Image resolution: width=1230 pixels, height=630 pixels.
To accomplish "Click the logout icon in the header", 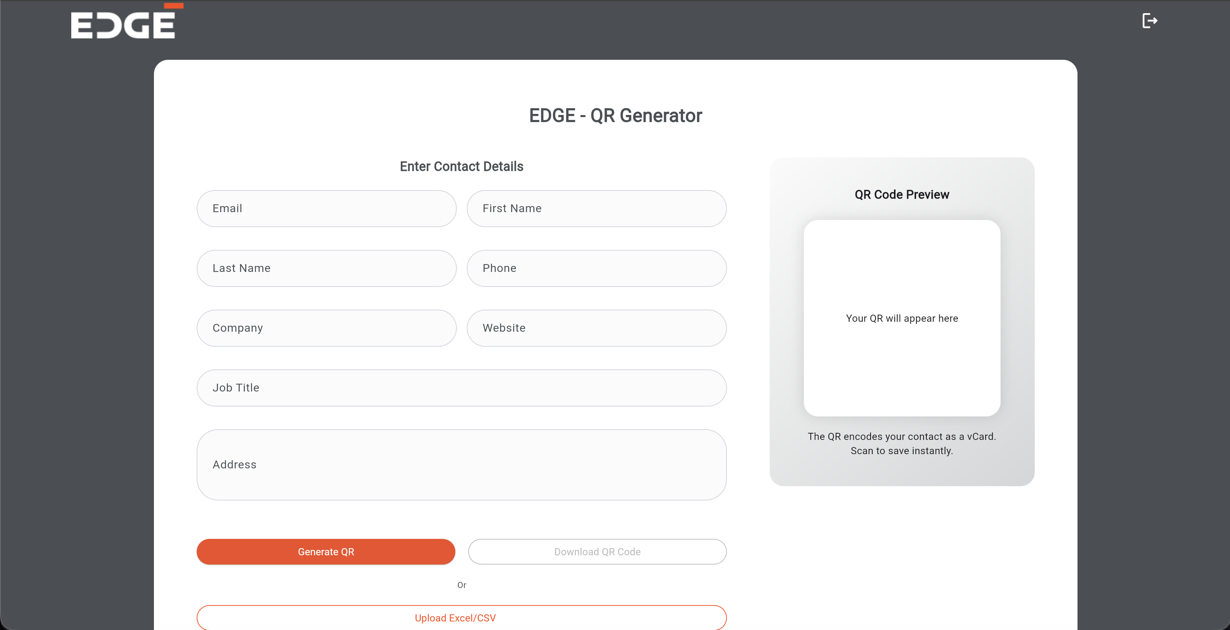I will tap(1150, 21).
